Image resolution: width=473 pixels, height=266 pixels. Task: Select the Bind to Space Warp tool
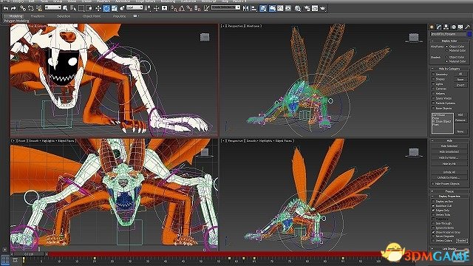coord(39,8)
